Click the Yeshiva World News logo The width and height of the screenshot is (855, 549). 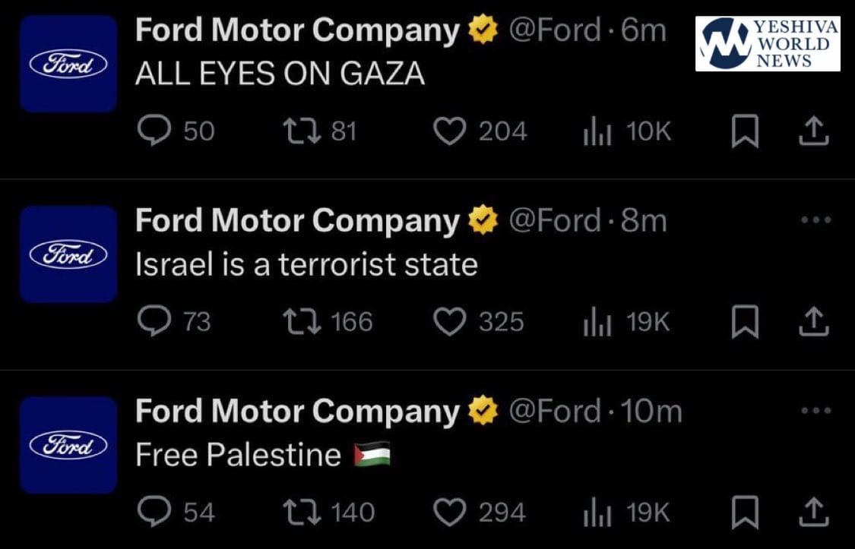768,44
